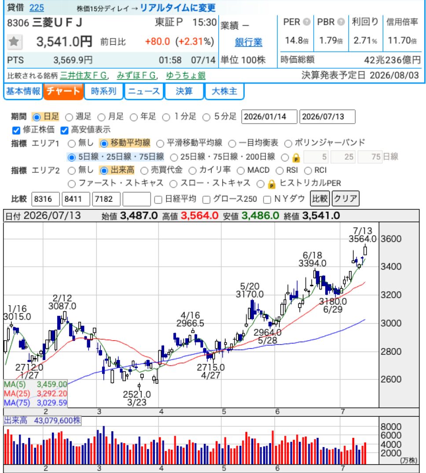This screenshot has height=473, width=426.
Task: Click the MA(25) 3,292.20 legend value
Action: tap(51, 394)
